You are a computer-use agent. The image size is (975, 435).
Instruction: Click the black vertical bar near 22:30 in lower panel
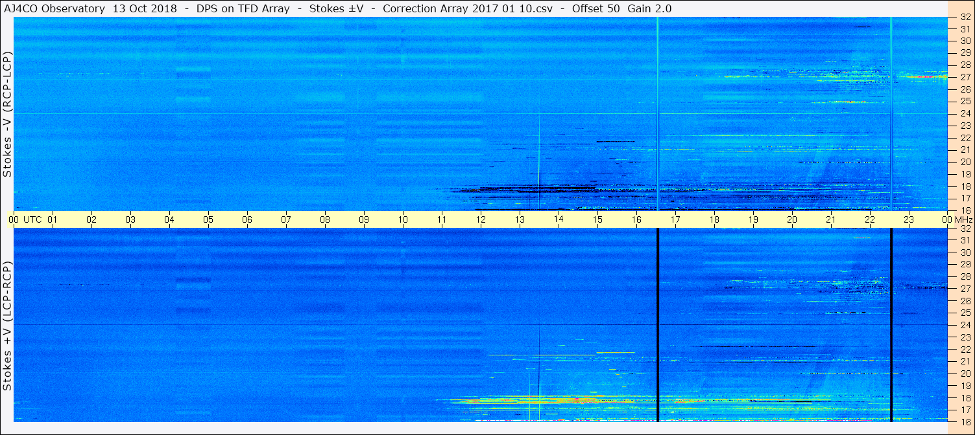click(x=891, y=325)
